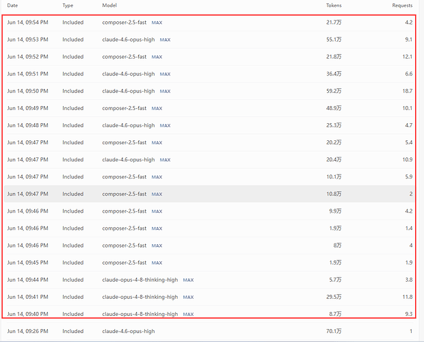Click Included in the 09:48 PM row
This screenshot has height=342, width=424.
73,125
